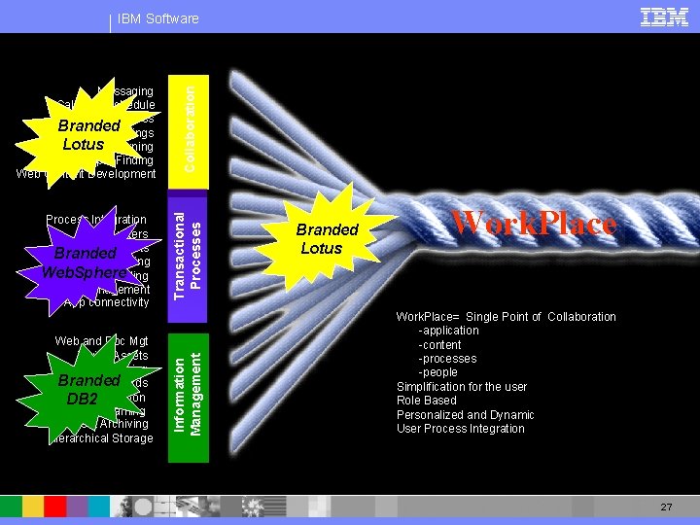Click the 'Finding' list item
The height and width of the screenshot is (525, 700).
pyautogui.click(x=134, y=159)
